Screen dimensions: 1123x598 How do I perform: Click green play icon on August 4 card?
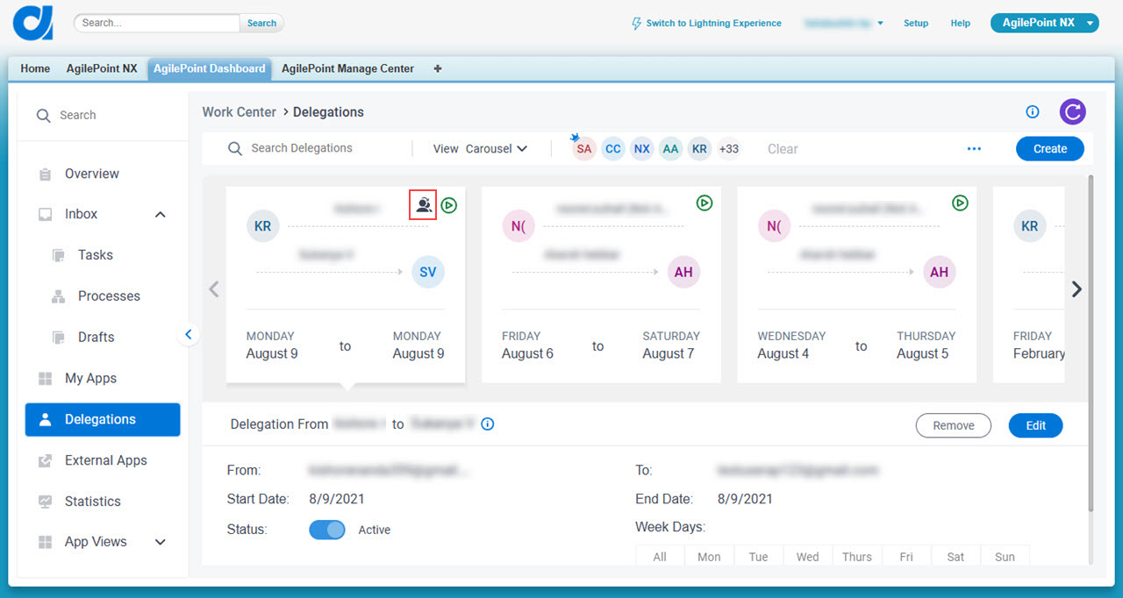[961, 203]
